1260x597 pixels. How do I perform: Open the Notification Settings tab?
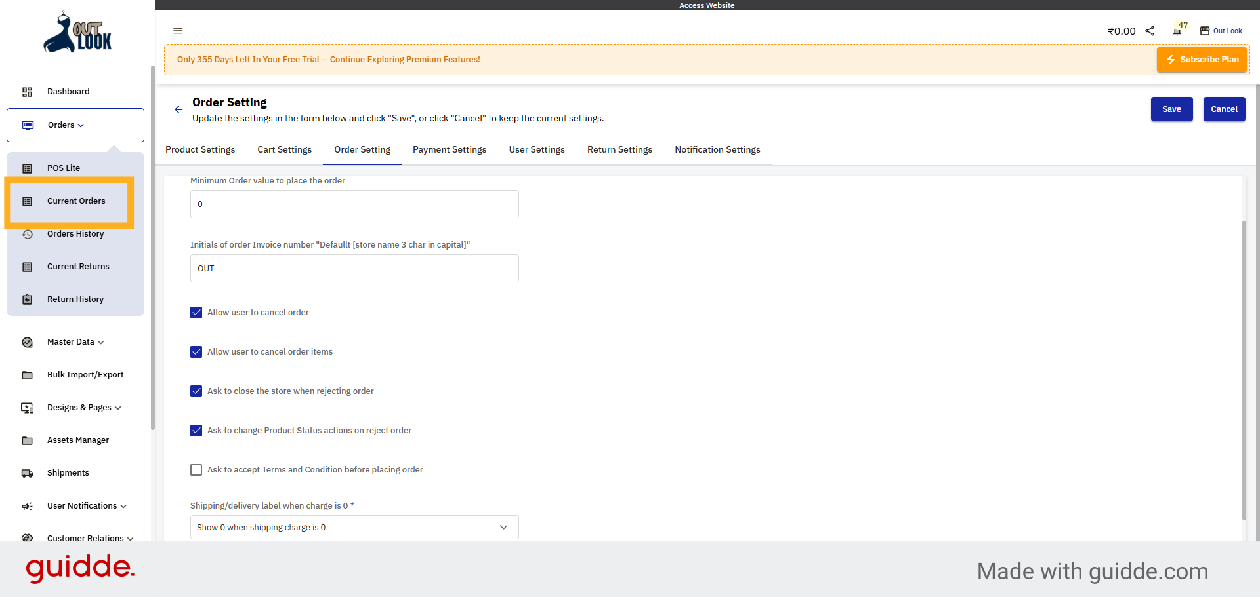pos(717,150)
